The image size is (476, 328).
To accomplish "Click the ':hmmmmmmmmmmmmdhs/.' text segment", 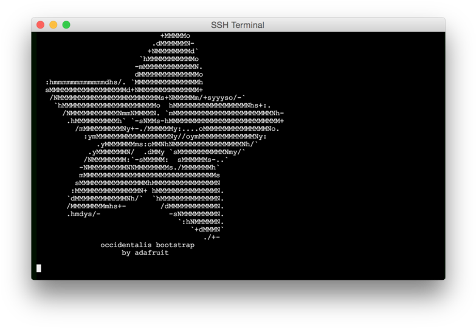I will pos(85,82).
